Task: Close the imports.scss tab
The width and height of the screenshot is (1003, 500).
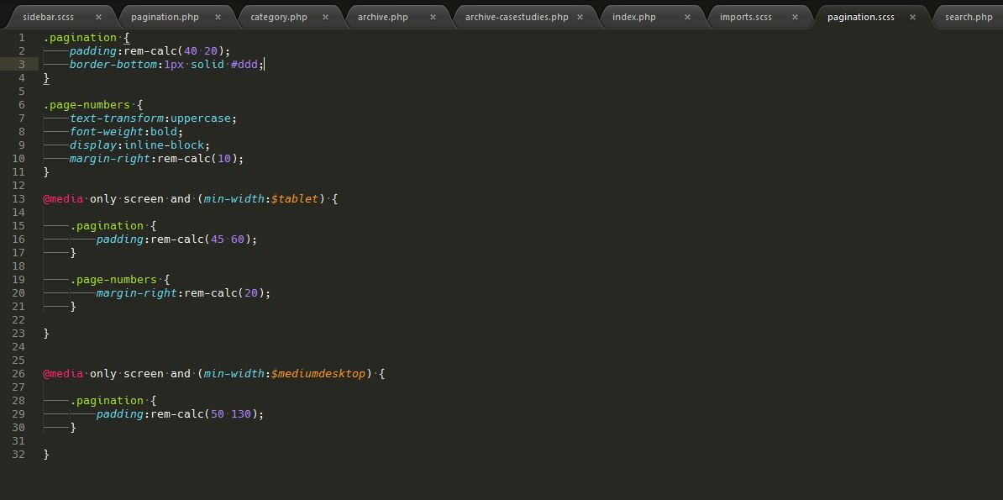Action: [795, 18]
